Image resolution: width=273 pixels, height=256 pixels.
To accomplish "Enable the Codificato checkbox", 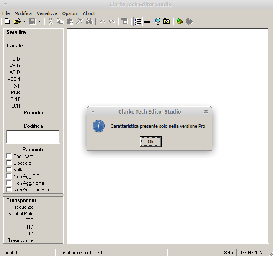I will [9, 156].
